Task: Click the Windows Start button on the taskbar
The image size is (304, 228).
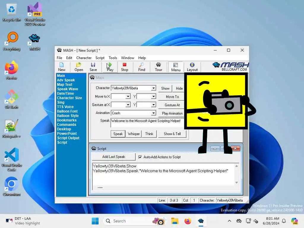Action: coord(95,221)
